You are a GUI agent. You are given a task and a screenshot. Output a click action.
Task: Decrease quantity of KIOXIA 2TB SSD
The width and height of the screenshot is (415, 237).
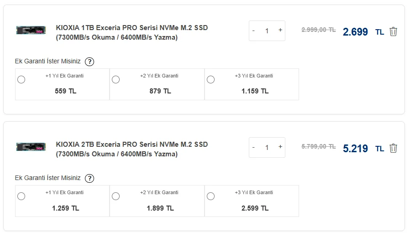pyautogui.click(x=253, y=147)
